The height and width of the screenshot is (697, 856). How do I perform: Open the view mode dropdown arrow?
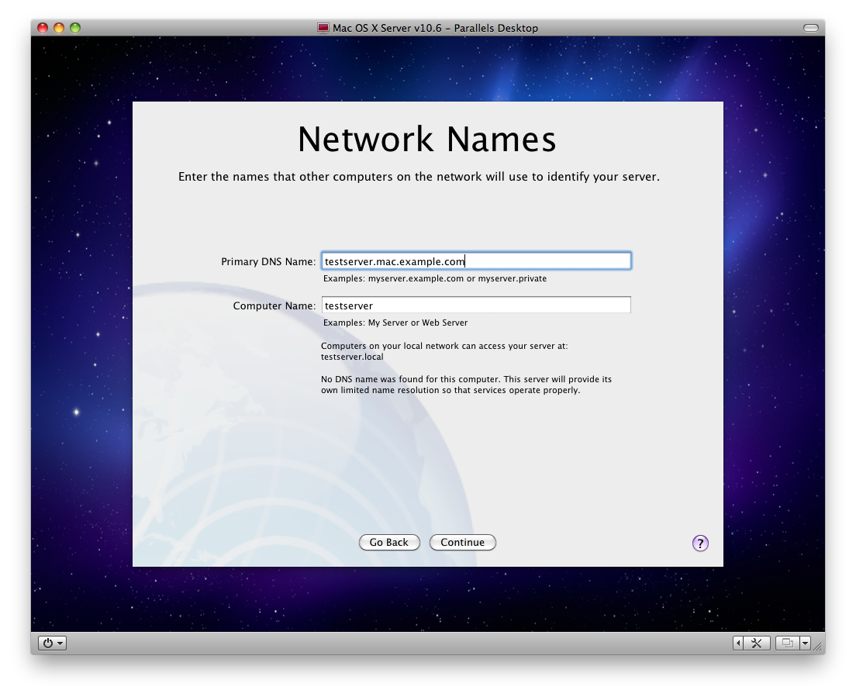tap(805, 643)
